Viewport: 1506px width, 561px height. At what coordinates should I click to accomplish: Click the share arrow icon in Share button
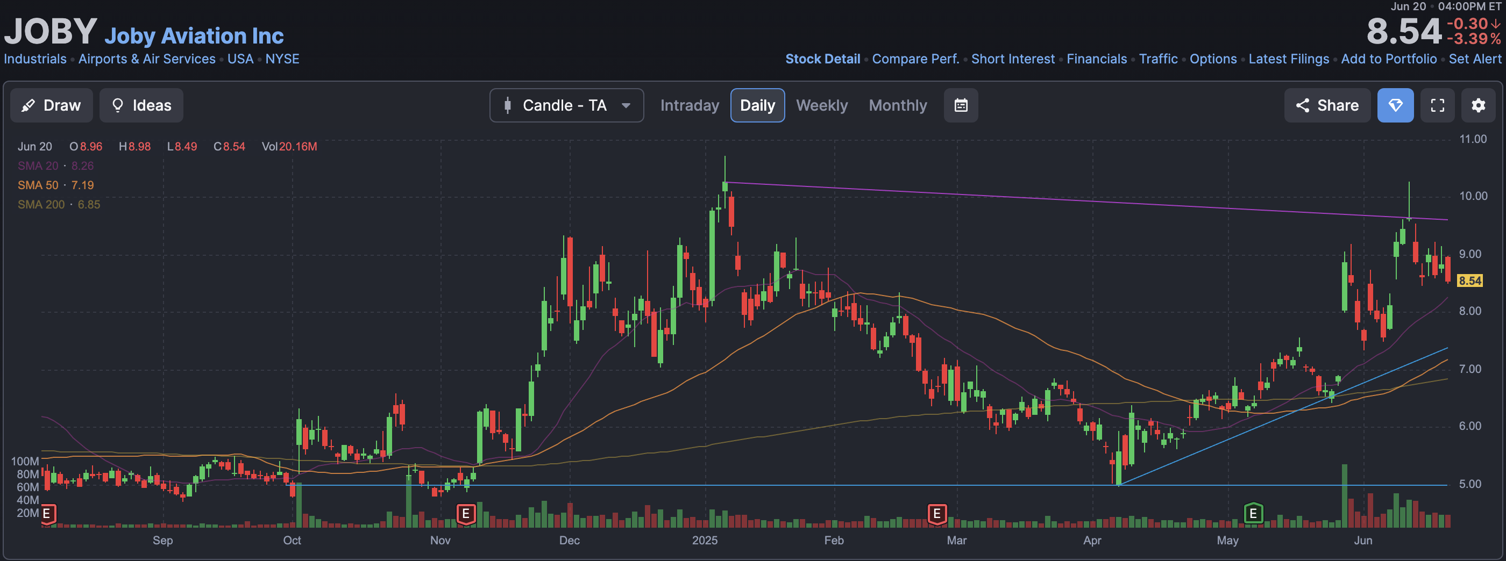click(x=1302, y=105)
